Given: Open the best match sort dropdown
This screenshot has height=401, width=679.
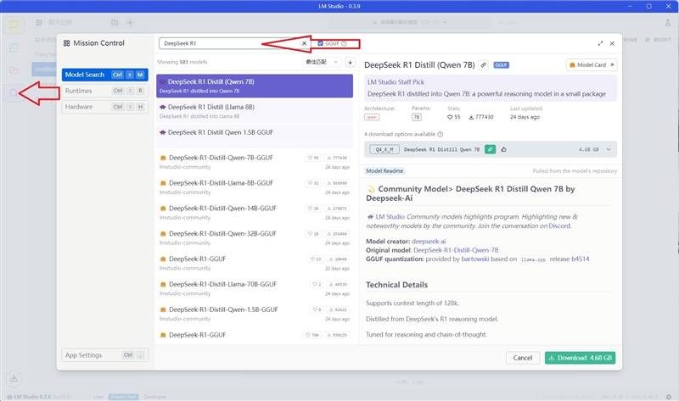Looking at the screenshot, I should tap(322, 62).
